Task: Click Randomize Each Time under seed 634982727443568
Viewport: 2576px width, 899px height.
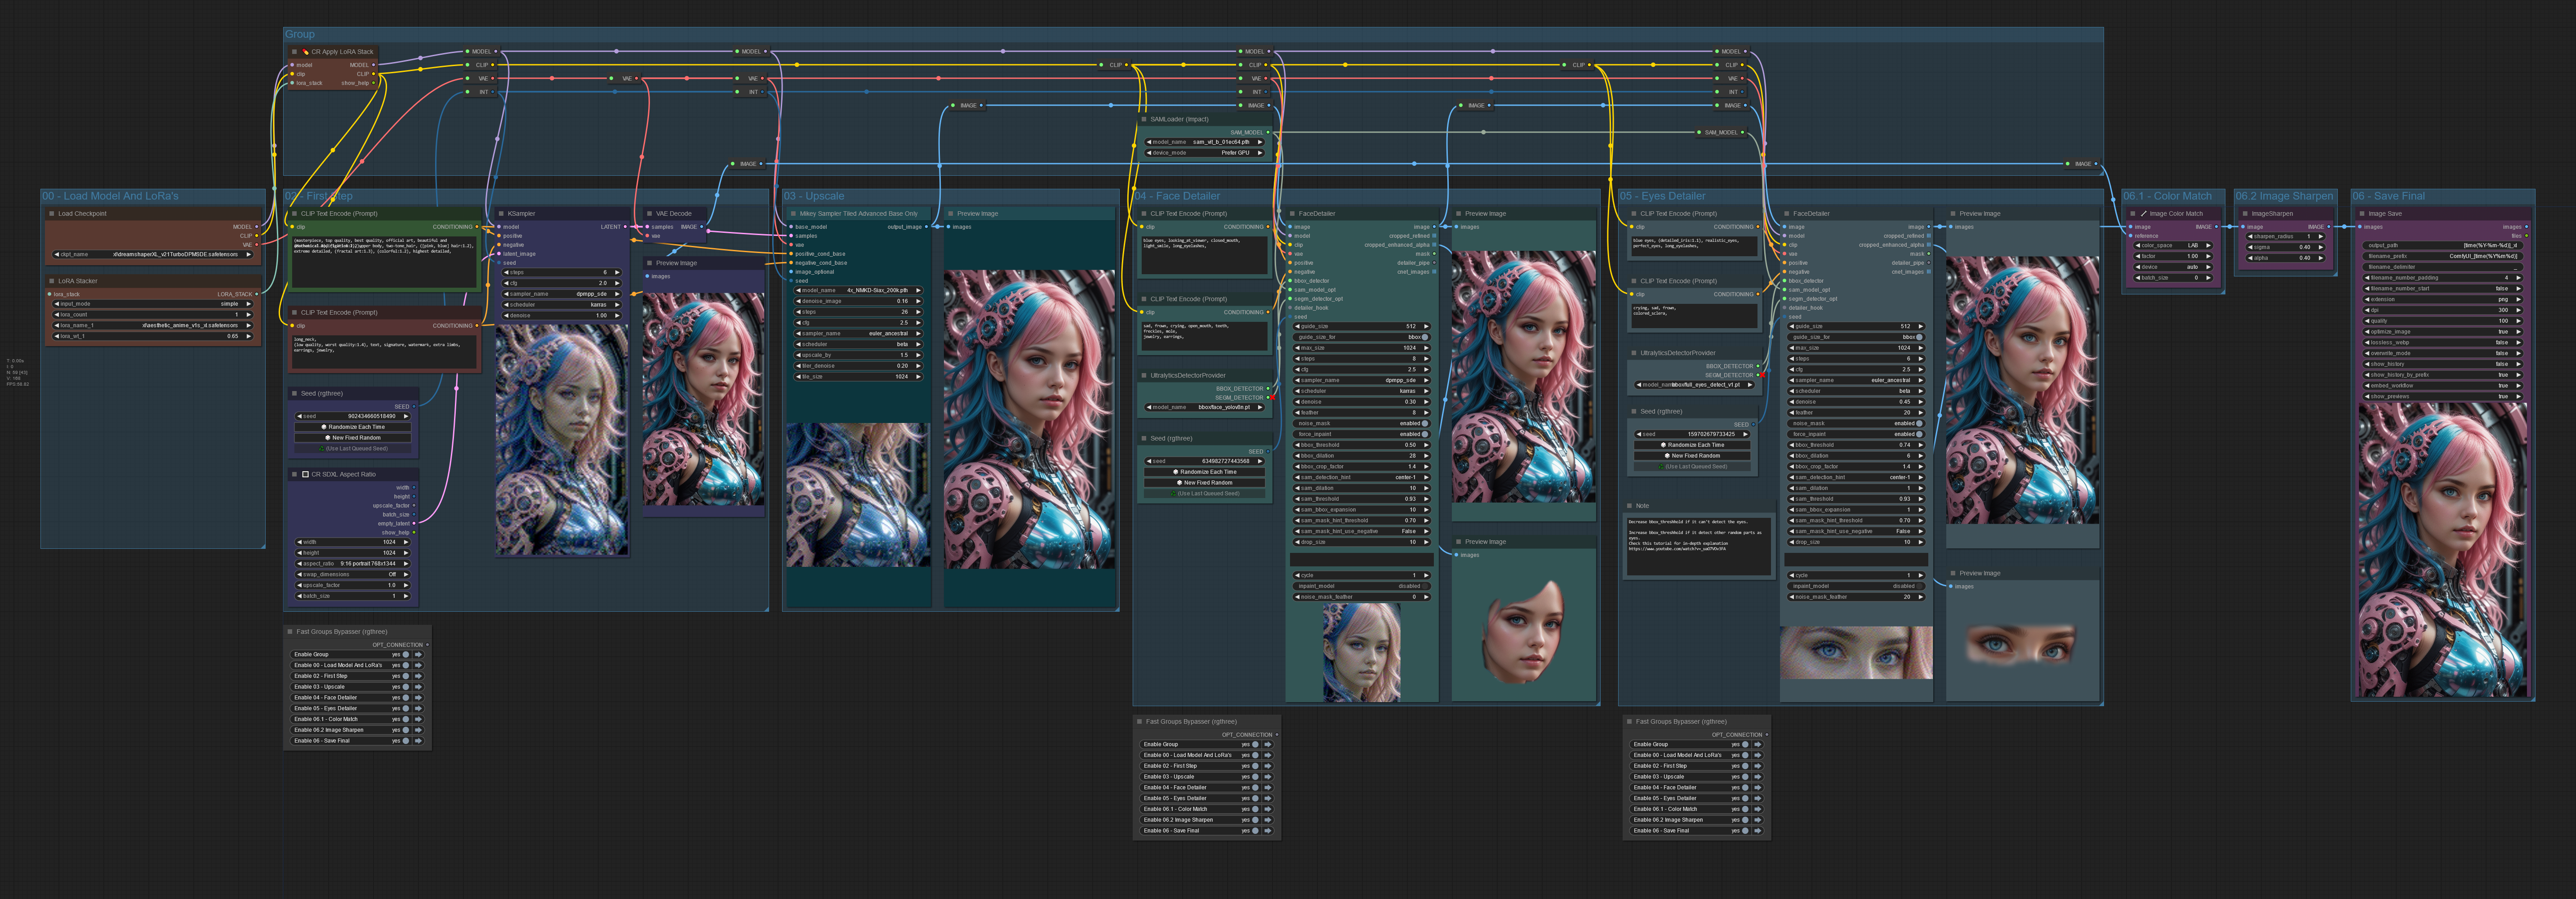Action: pos(1205,472)
